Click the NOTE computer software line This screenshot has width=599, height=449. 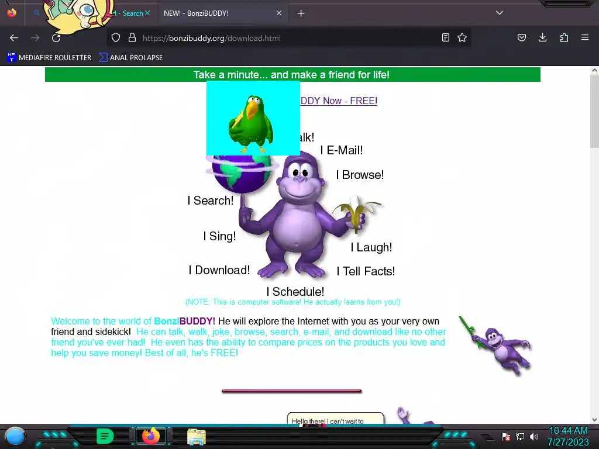click(293, 302)
